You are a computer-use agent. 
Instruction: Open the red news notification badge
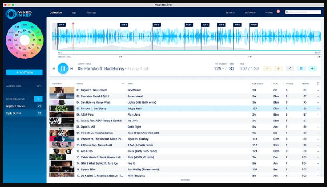(x=278, y=12)
